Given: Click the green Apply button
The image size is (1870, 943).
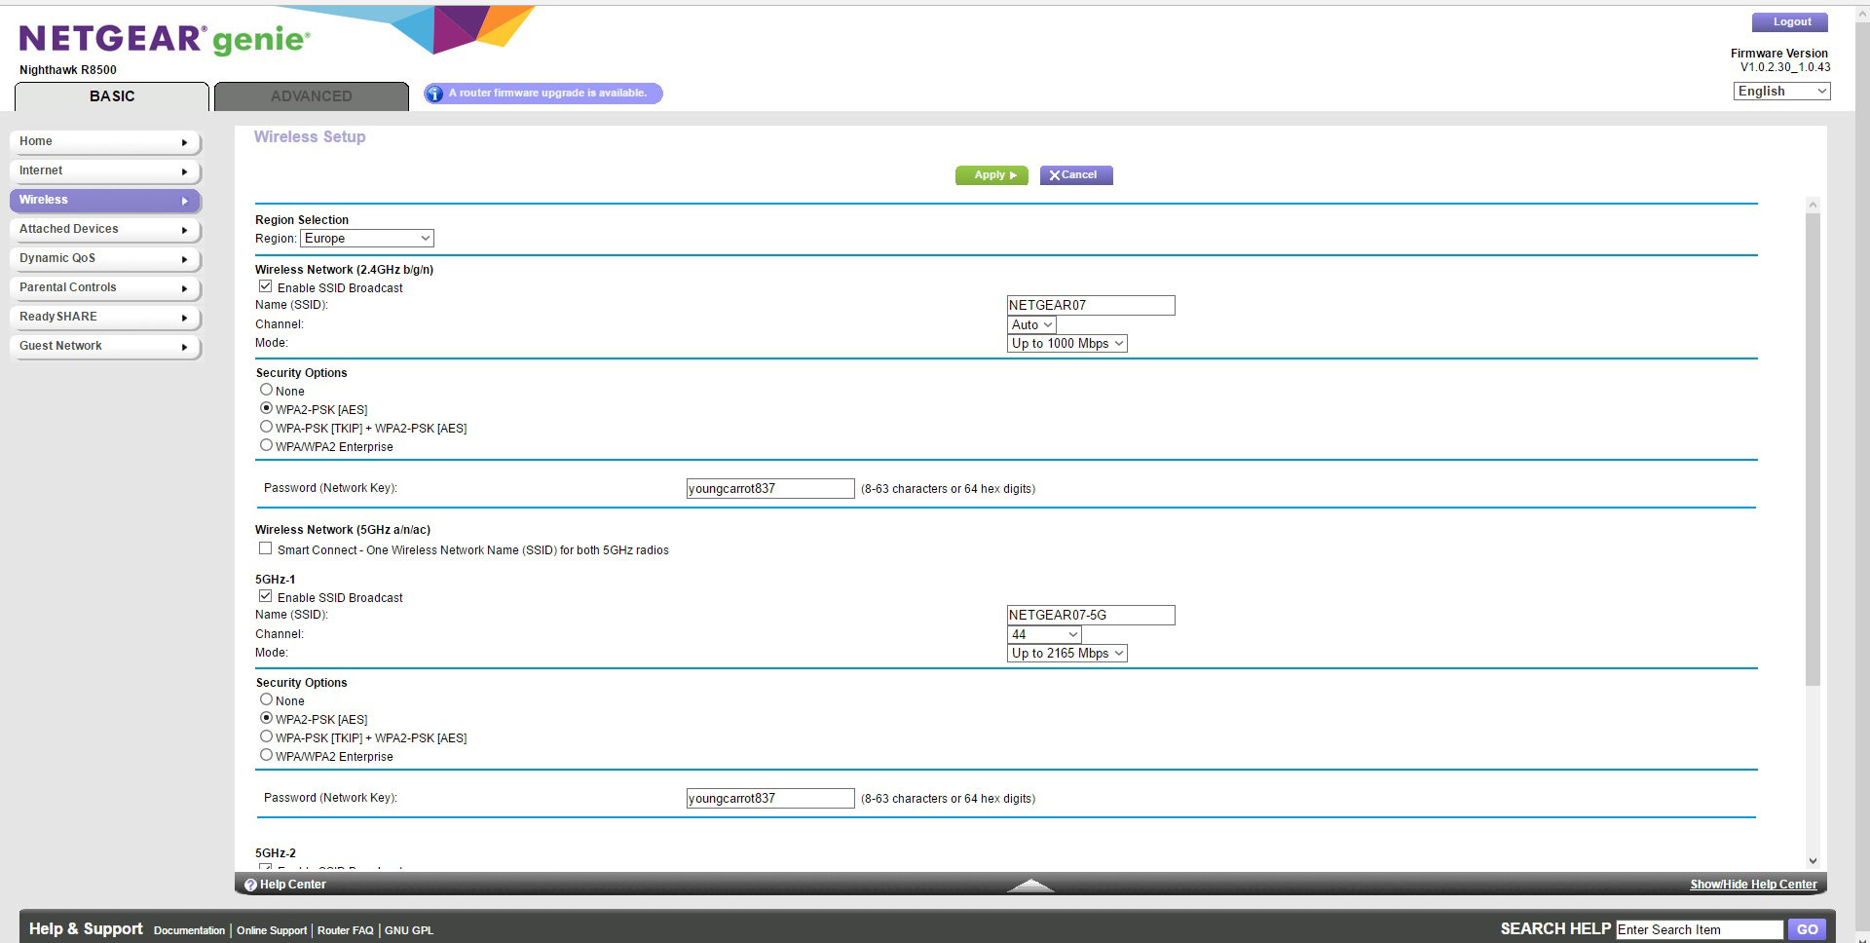Looking at the screenshot, I should click(x=991, y=175).
